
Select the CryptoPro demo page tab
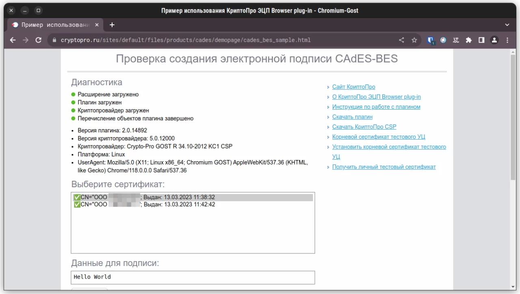56,25
